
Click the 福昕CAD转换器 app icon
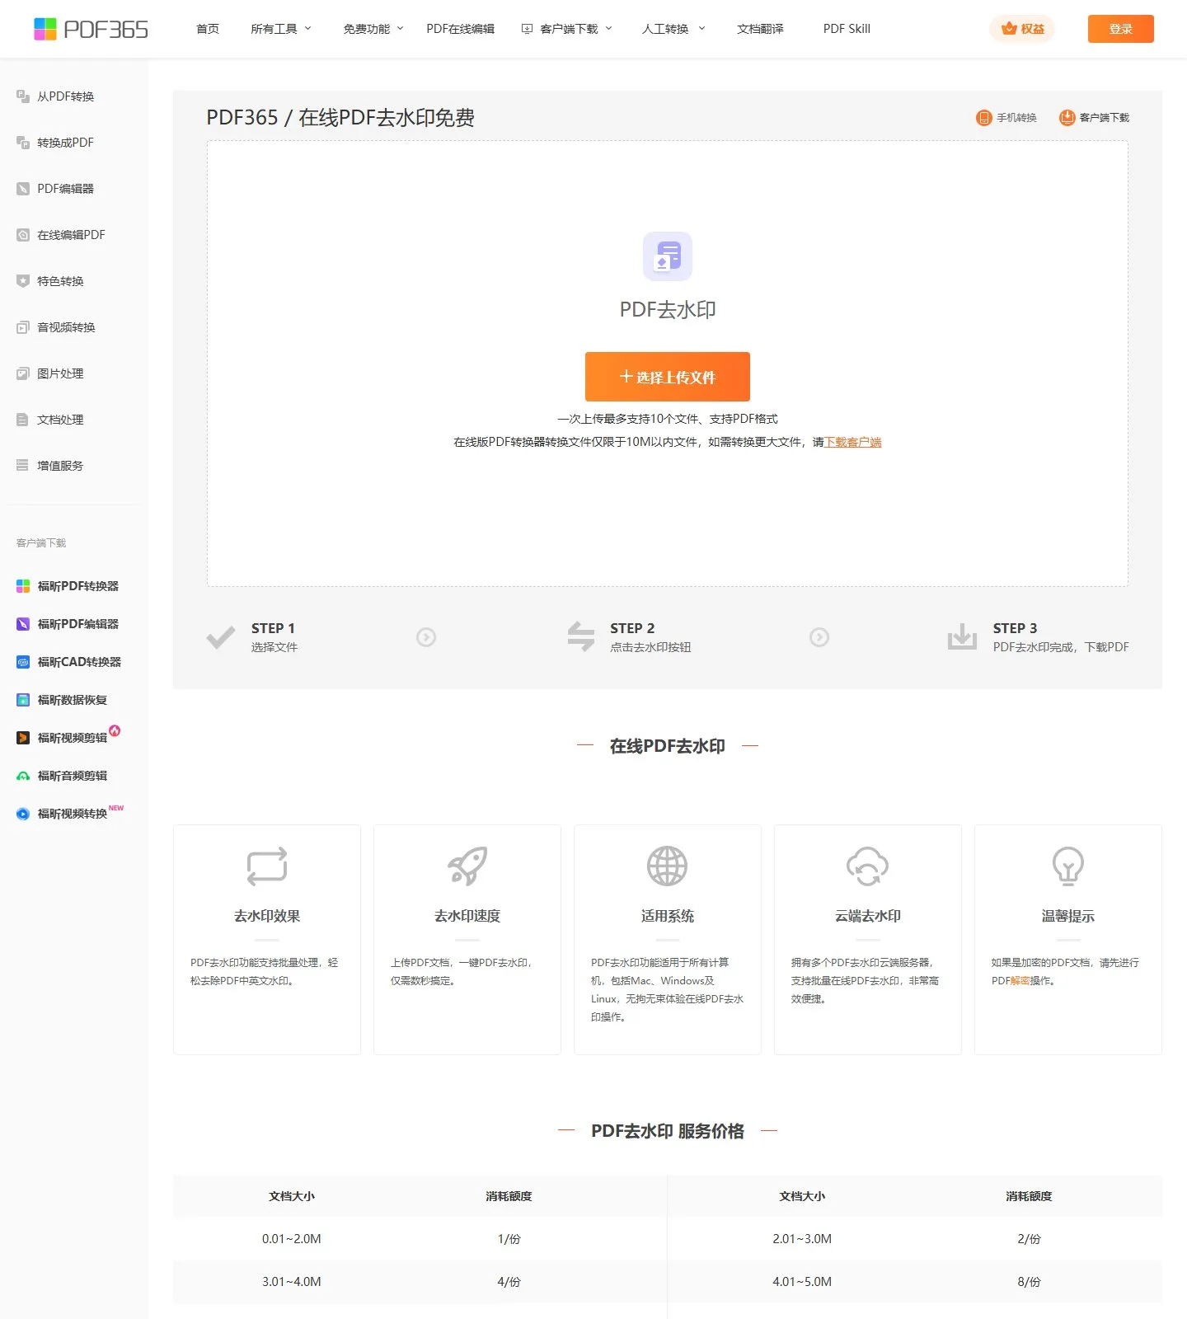pos(23,662)
